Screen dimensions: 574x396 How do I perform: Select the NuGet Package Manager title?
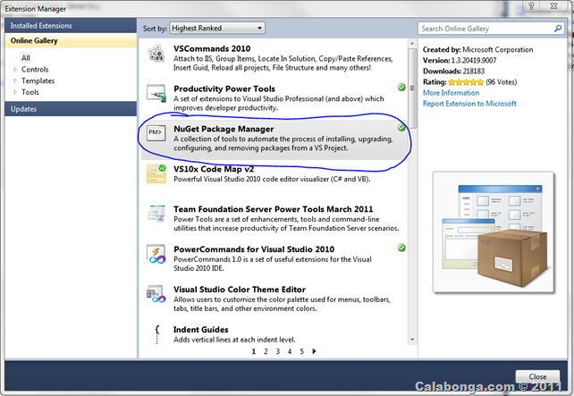tap(224, 129)
